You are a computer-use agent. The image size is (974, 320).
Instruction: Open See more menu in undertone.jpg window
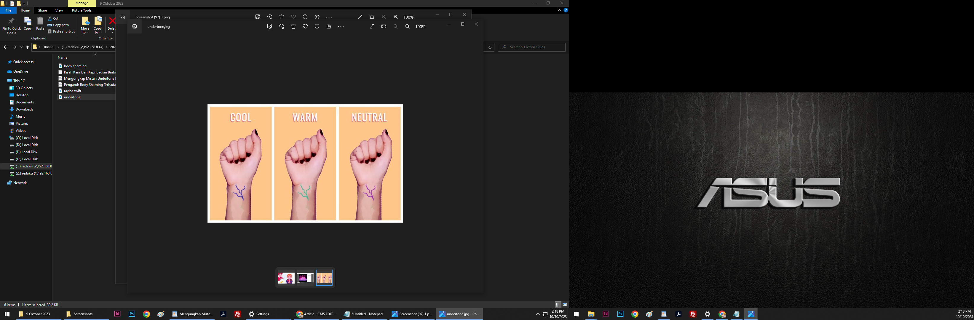pyautogui.click(x=341, y=26)
